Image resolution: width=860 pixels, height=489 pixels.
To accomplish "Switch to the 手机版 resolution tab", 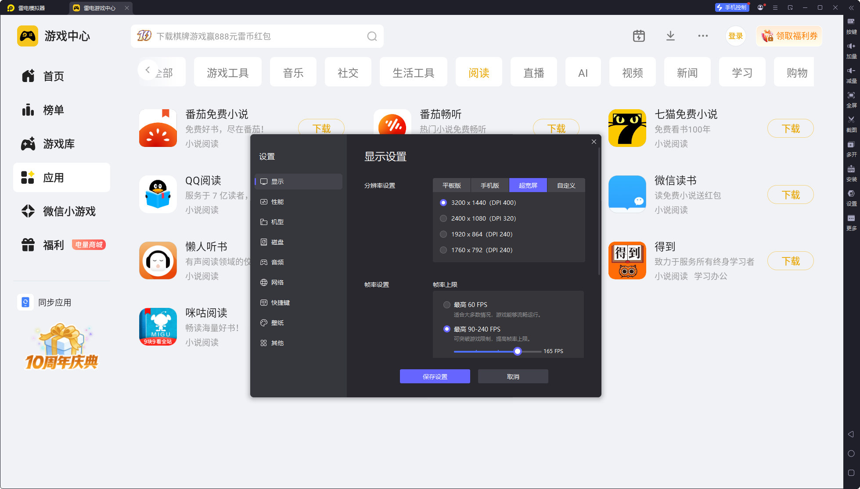I will point(490,186).
